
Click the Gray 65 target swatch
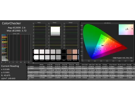47,57
